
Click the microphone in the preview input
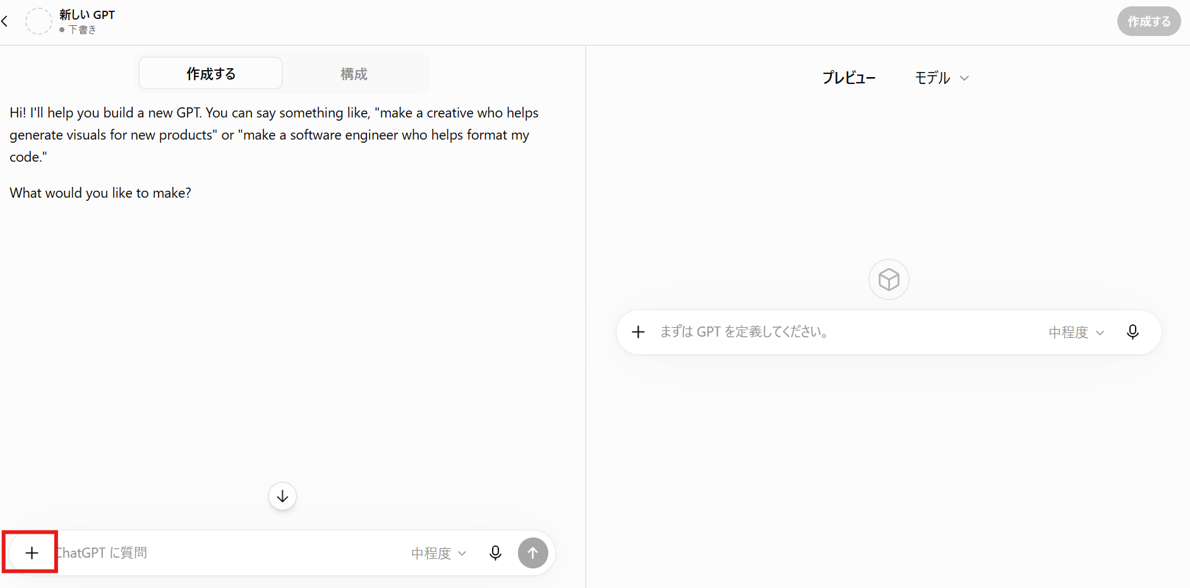click(x=1133, y=332)
